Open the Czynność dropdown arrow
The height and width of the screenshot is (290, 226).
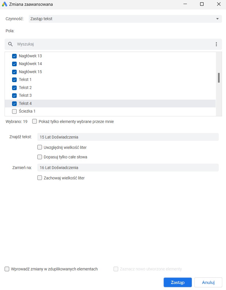(x=217, y=19)
